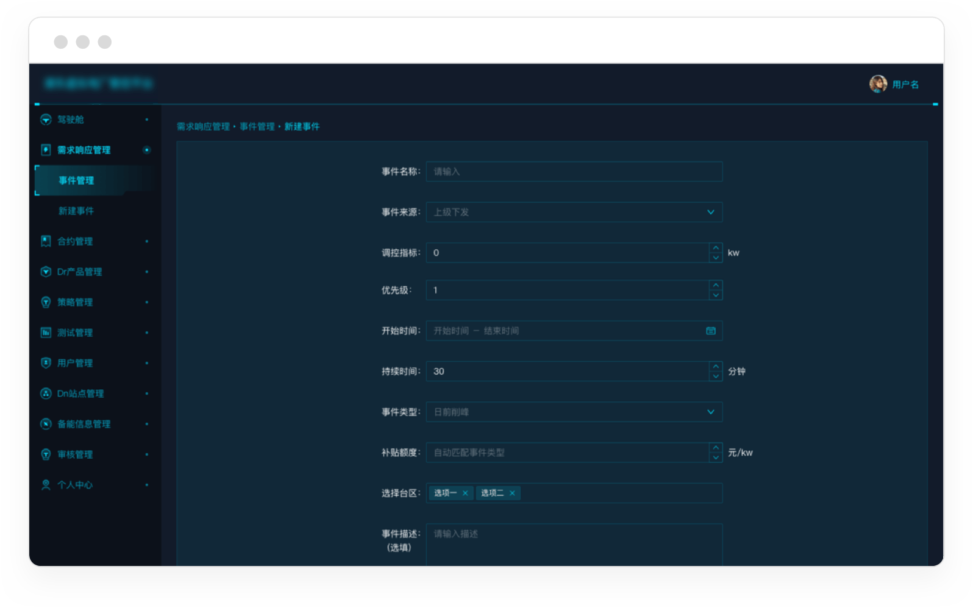
Task: Click the 用户管理 shield icon
Action: point(46,363)
